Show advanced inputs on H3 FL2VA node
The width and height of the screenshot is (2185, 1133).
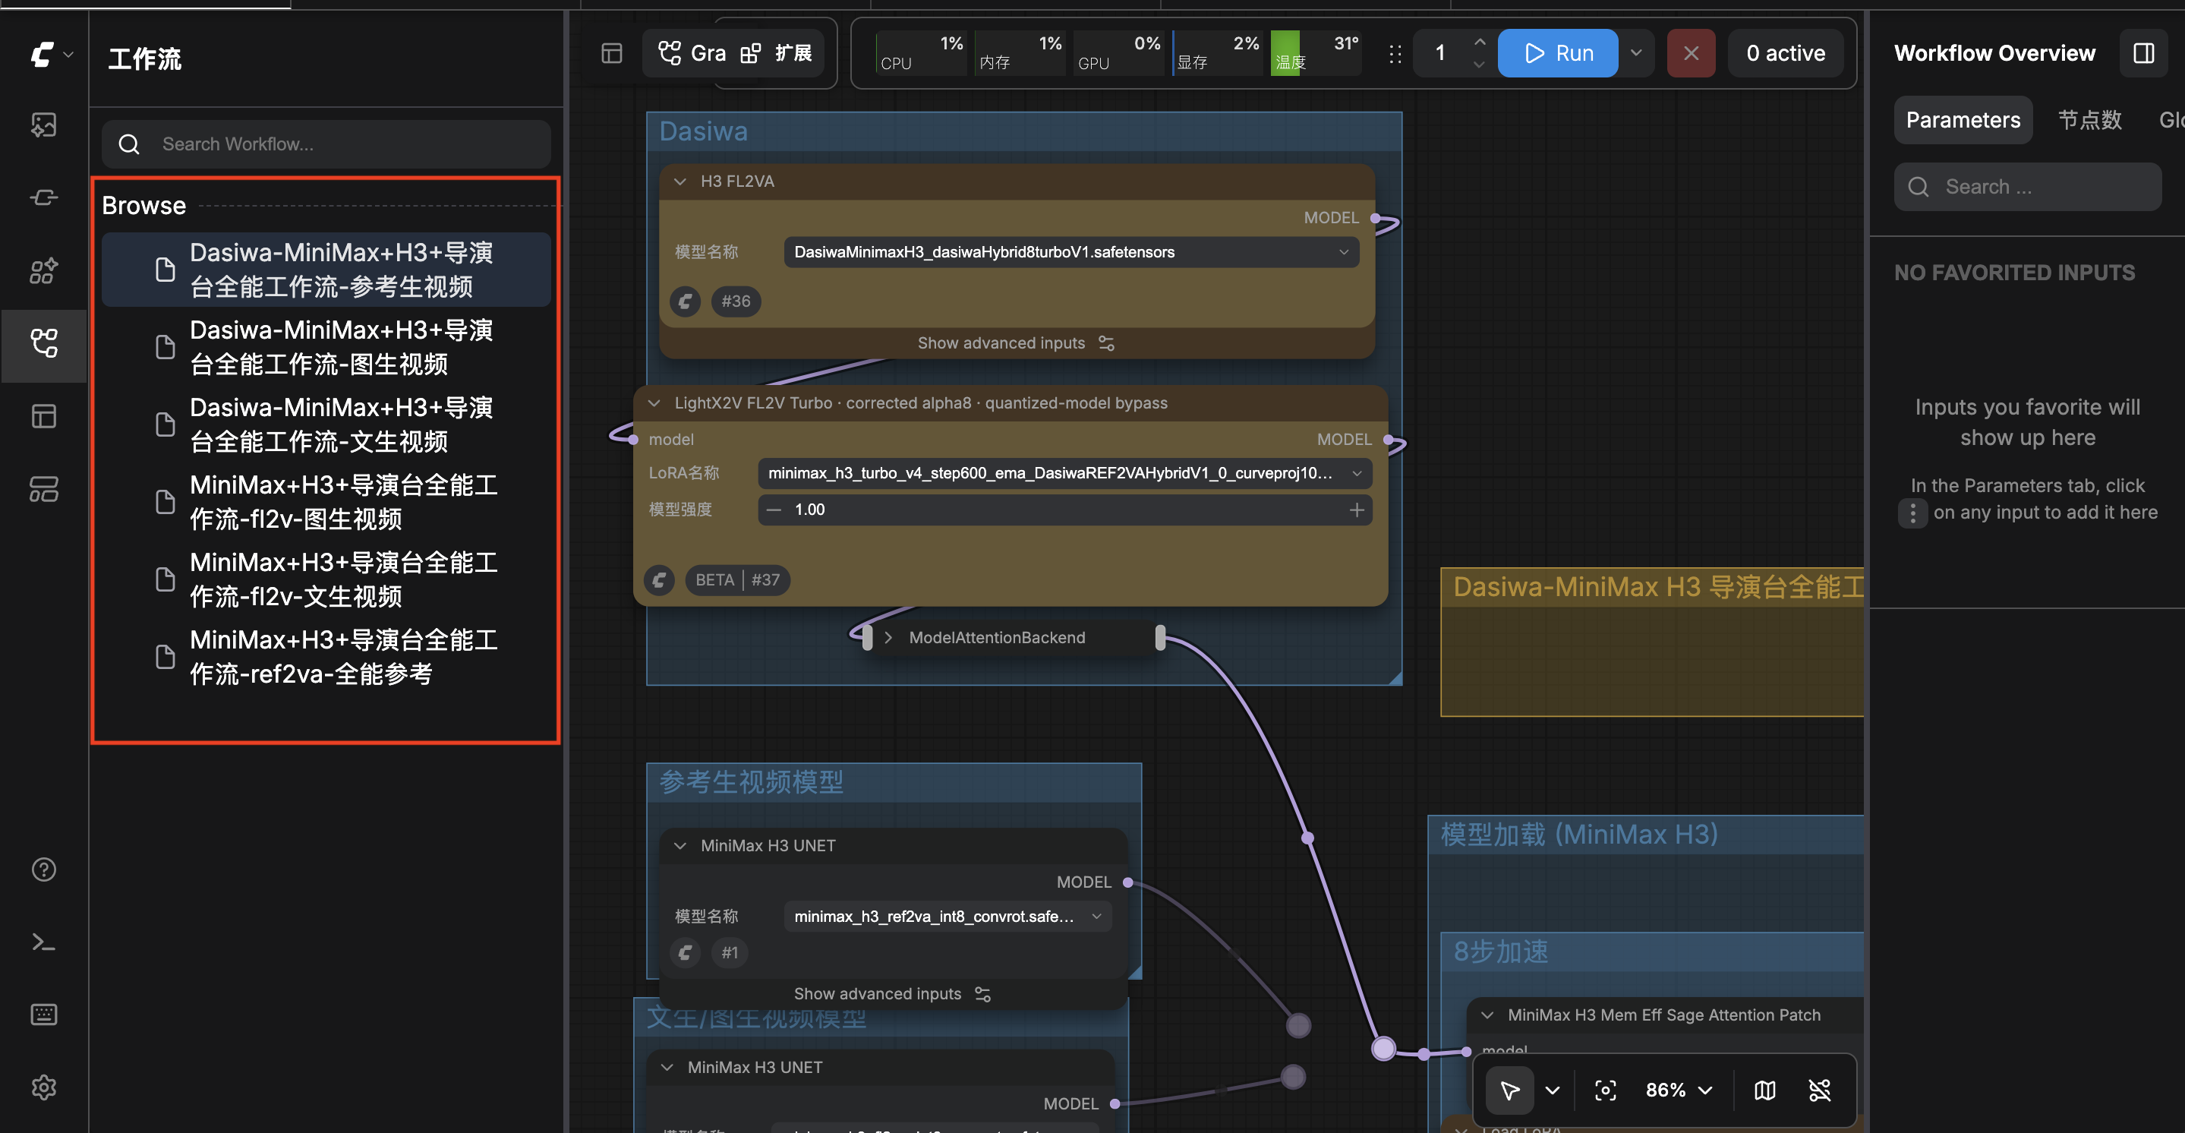tap(1016, 343)
